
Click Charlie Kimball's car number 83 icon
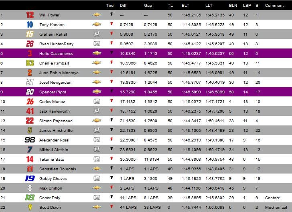[x=30, y=63]
